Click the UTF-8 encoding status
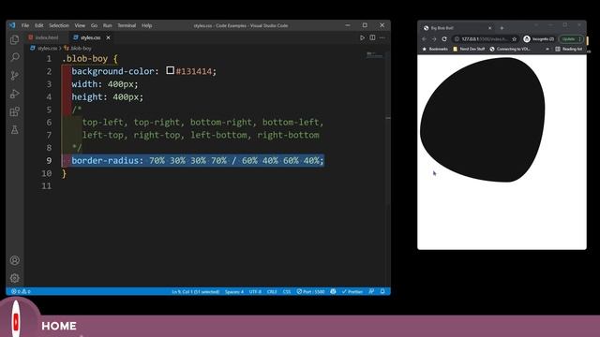600x337 pixels. tap(255, 291)
